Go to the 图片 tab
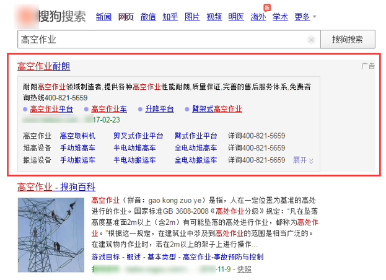Image resolution: width=386 pixels, height=280 pixels. [192, 17]
